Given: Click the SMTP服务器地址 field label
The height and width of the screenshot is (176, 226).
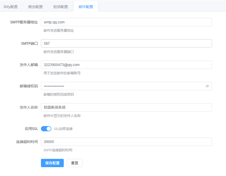Looking at the screenshot, I should click(24, 22).
